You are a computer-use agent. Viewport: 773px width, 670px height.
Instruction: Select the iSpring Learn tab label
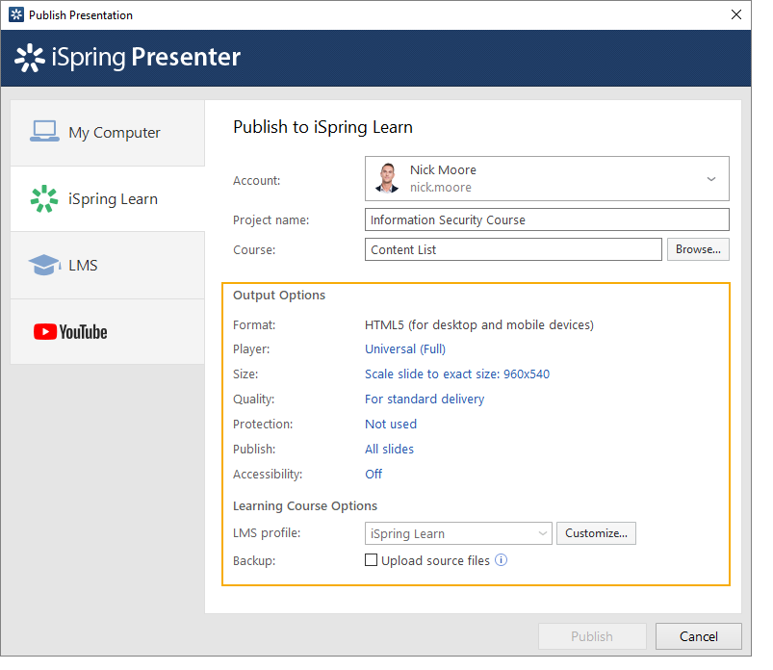pos(113,199)
